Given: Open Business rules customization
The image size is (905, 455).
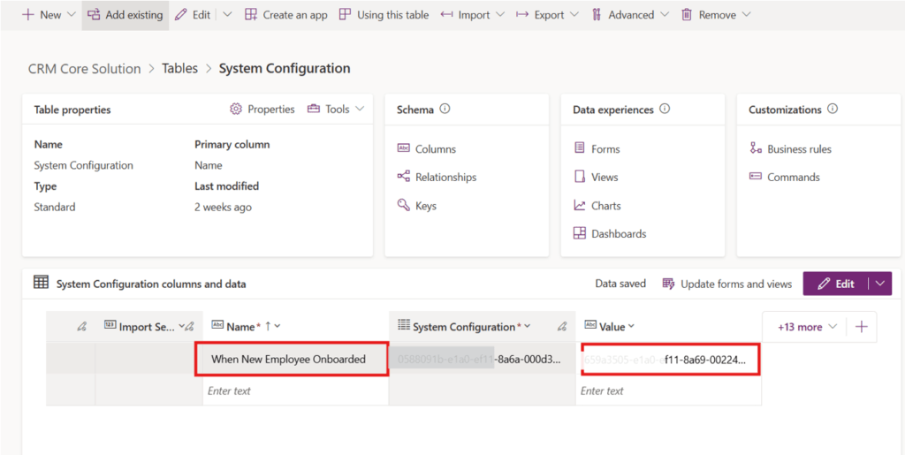Looking at the screenshot, I should tap(798, 149).
